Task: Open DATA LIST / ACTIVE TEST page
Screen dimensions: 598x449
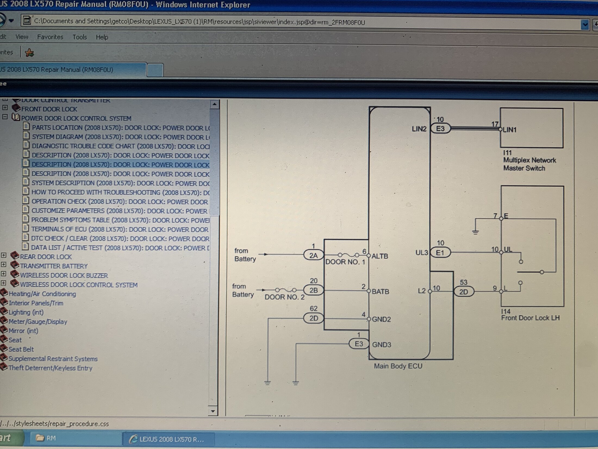Action: coord(120,248)
